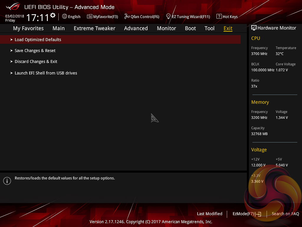This screenshot has height=227, width=302.
Task: Click the CPU temperature 32°C value
Action: 280,54
